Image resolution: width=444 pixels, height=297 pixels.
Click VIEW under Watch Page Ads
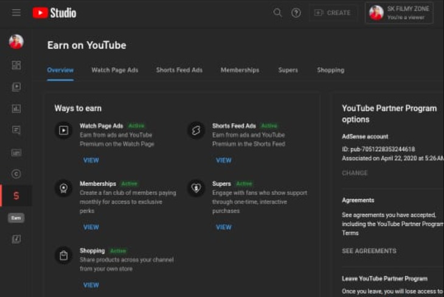point(91,160)
